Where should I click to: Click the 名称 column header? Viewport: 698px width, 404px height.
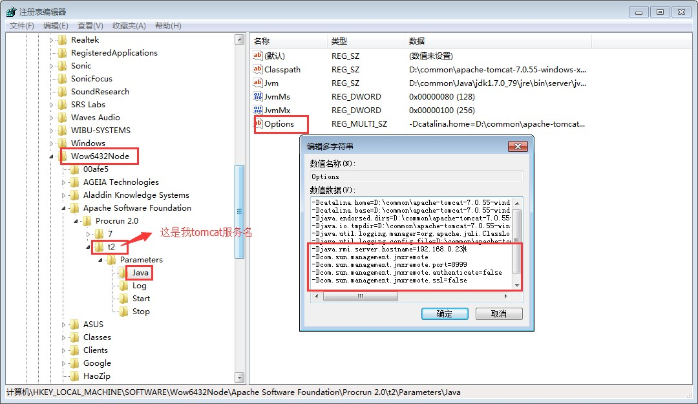[x=288, y=41]
